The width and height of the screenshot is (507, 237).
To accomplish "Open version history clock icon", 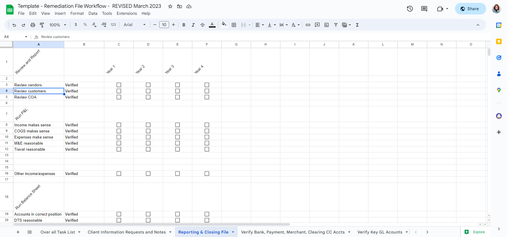I will point(410,9).
